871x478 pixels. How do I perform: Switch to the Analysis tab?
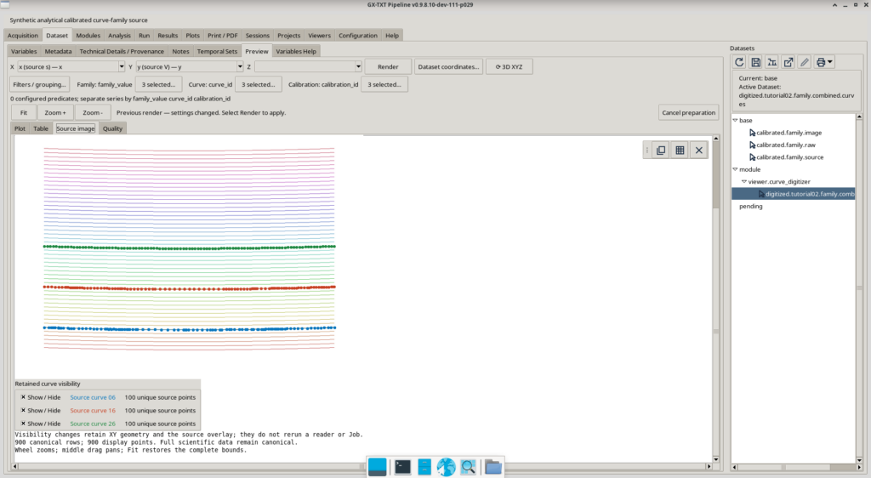pos(119,36)
